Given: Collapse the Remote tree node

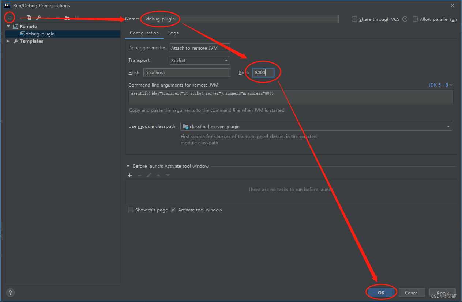Looking at the screenshot, I should pyautogui.click(x=8, y=26).
